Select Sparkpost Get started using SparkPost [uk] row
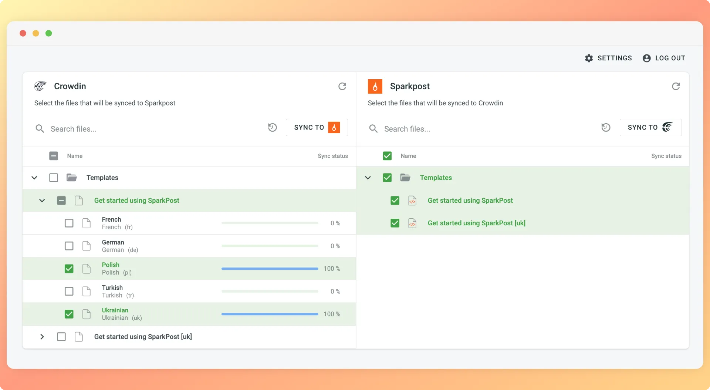 click(523, 223)
